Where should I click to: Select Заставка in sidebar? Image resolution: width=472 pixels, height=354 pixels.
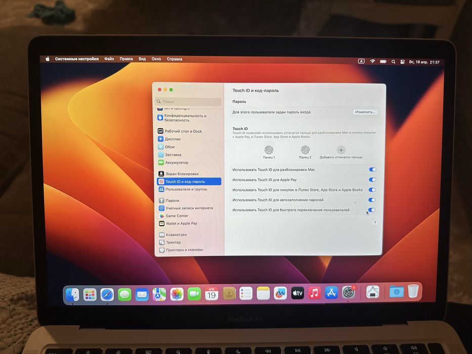(189, 155)
